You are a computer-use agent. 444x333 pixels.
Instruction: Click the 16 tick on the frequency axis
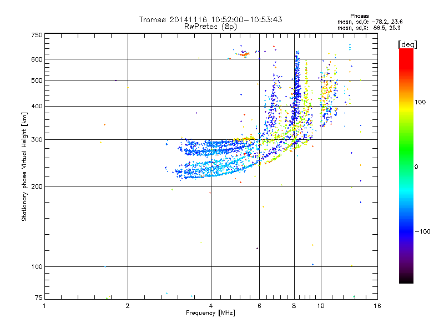[377, 306]
